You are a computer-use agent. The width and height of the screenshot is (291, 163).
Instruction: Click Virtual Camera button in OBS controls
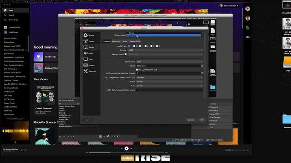point(220,117)
